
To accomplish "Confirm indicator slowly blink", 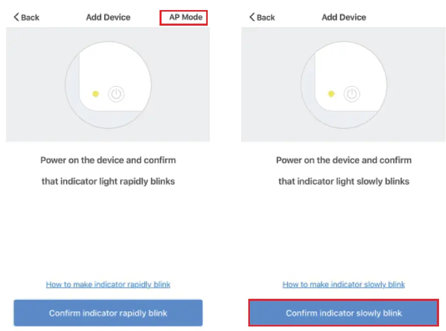I will [x=344, y=313].
